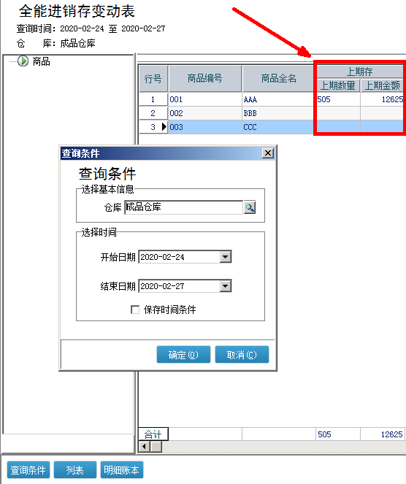
Task: Click the 商品全名 column header
Action: click(278, 78)
